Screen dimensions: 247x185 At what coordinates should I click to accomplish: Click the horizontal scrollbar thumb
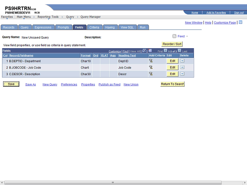[113, 182]
